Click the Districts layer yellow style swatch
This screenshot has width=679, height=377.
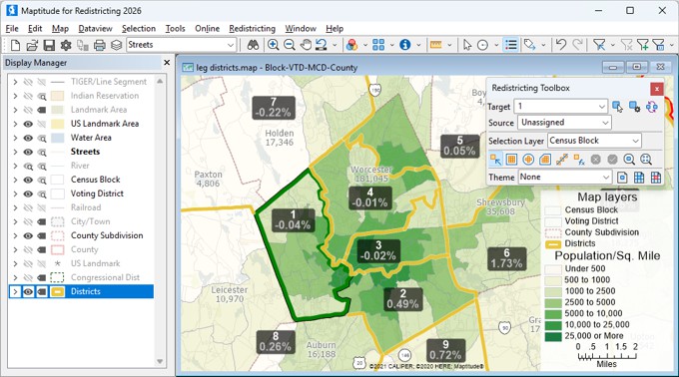point(58,292)
